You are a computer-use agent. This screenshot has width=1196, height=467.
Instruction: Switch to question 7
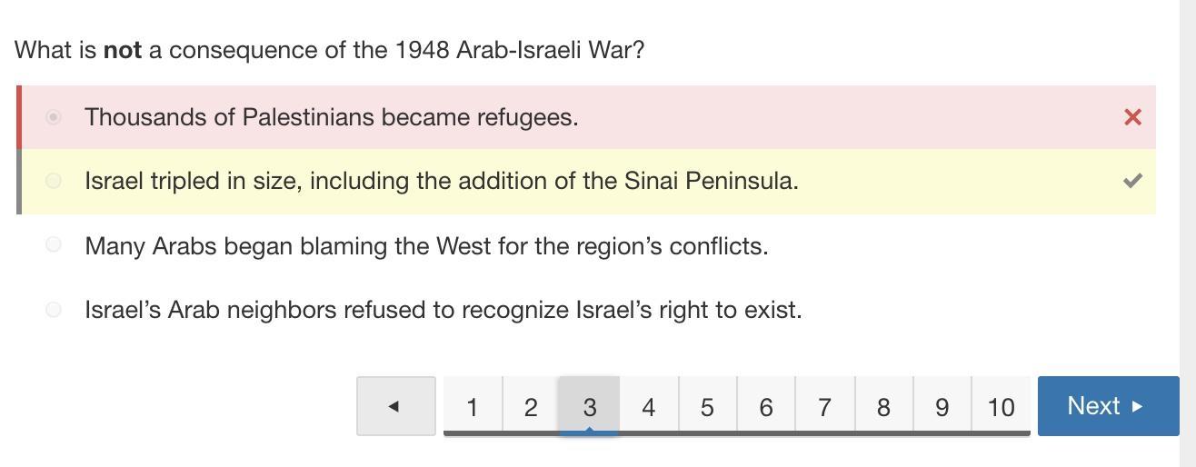[824, 406]
